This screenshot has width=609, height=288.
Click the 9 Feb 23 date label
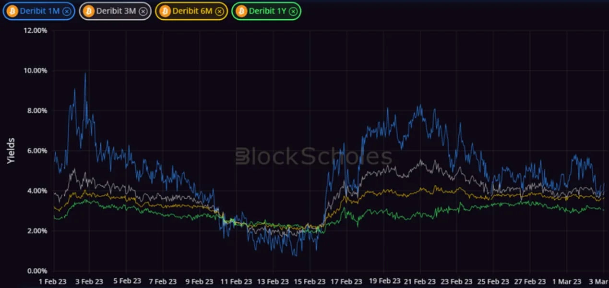click(x=199, y=282)
